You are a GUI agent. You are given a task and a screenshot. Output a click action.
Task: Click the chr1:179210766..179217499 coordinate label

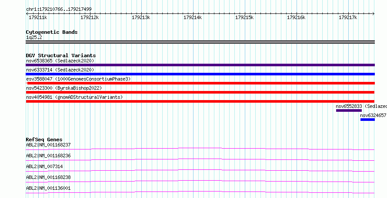tap(59, 10)
